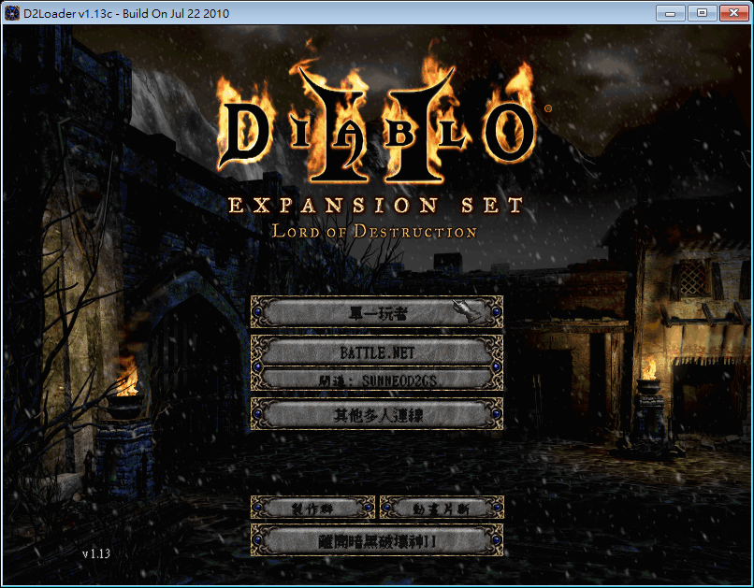
Task: Open the 製作群 (Credits) screen
Action: coord(312,508)
